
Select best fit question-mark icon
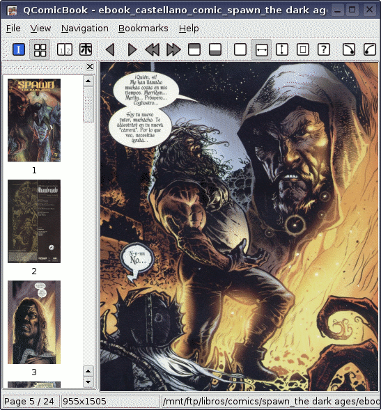pos(324,49)
